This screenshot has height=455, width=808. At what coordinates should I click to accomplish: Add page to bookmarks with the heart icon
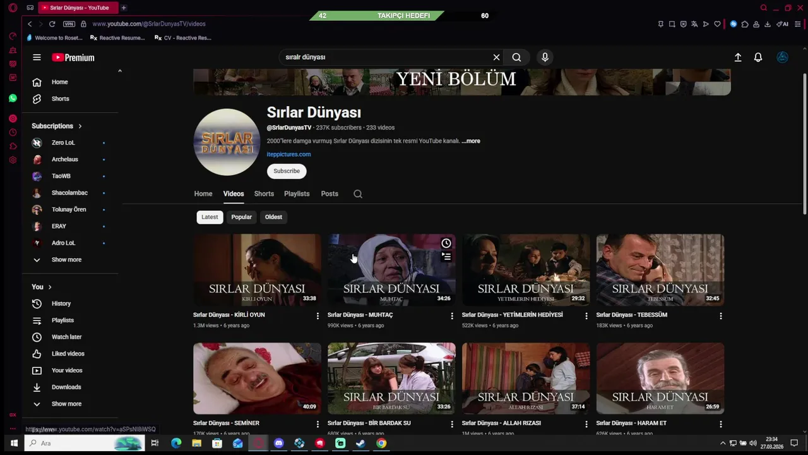coord(717,24)
